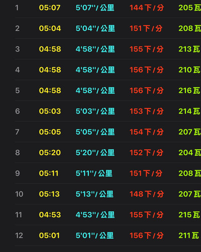
Task: Click power value 204瓦
Action: pyautogui.click(x=190, y=153)
